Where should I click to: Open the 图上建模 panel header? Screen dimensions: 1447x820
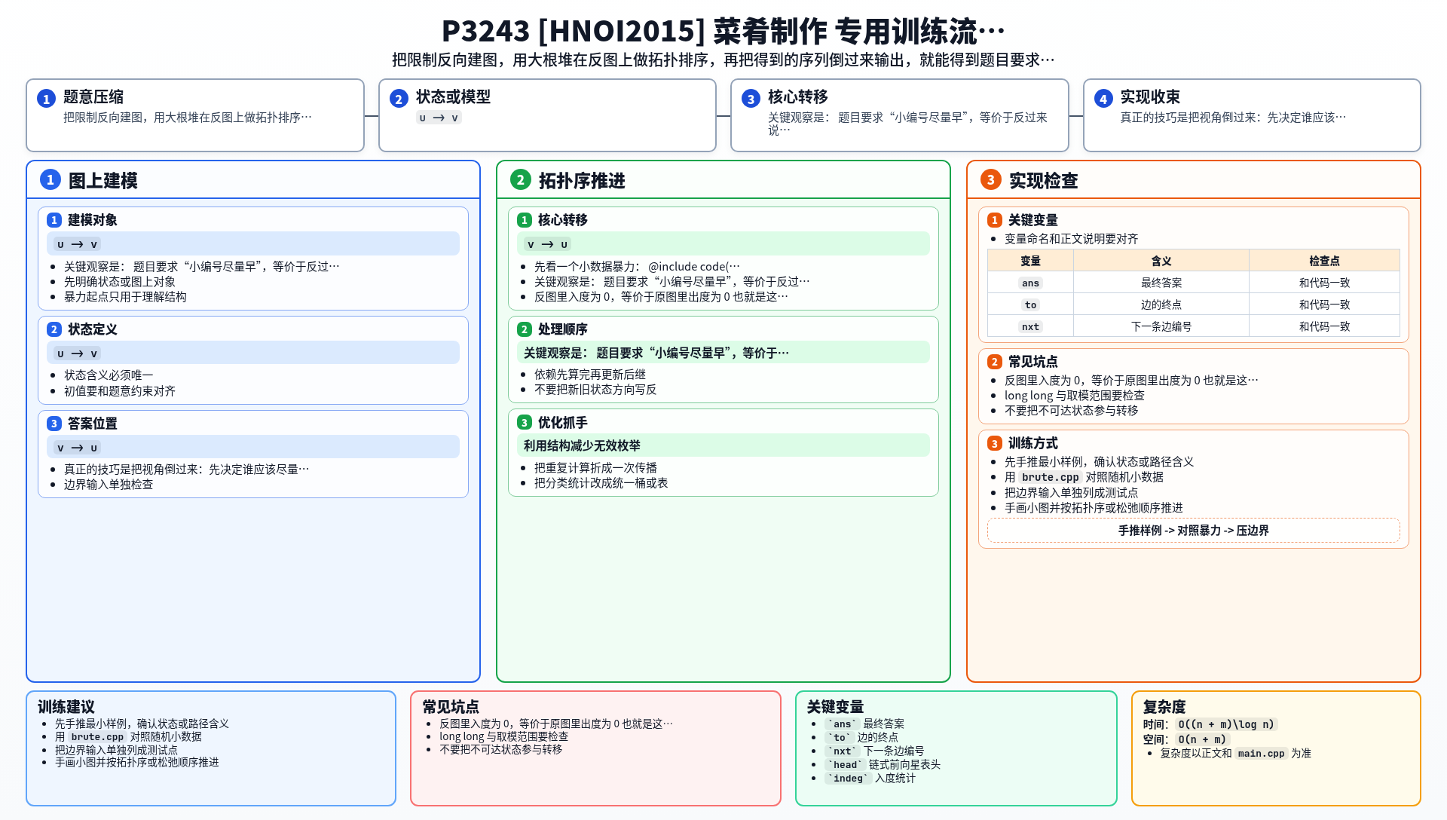click(253, 180)
